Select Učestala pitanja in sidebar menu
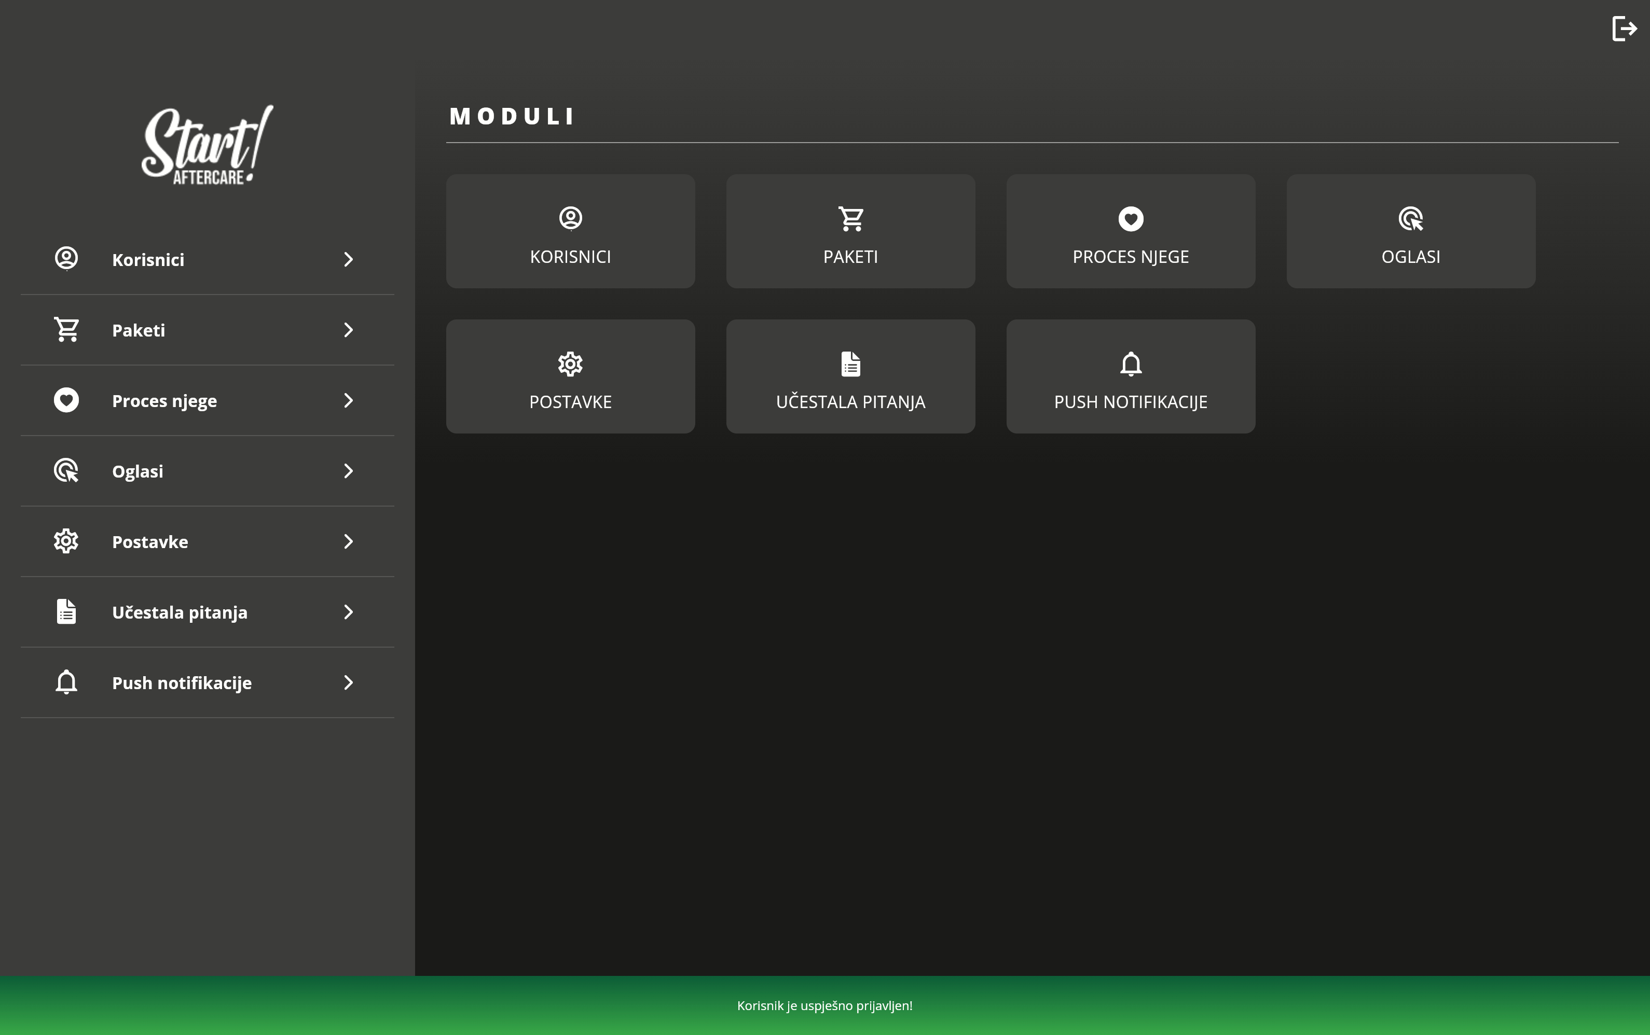Viewport: 1650px width, 1035px height. [x=180, y=612]
